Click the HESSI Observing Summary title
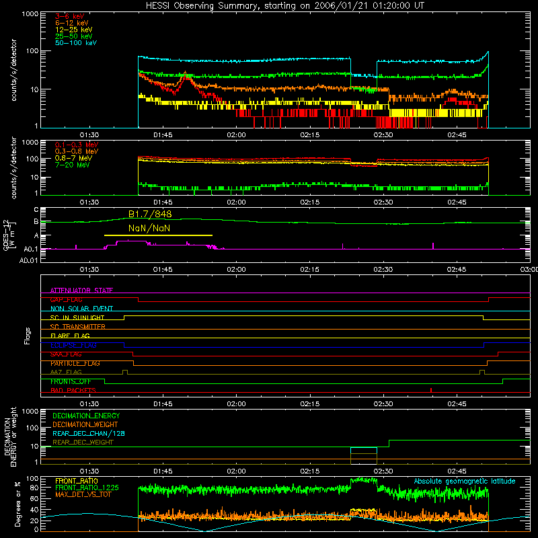The height and width of the screenshot is (538, 538). point(284,5)
